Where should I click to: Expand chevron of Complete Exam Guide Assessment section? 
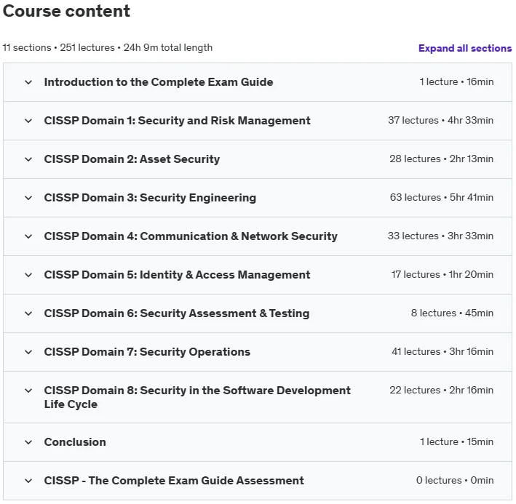pos(28,481)
